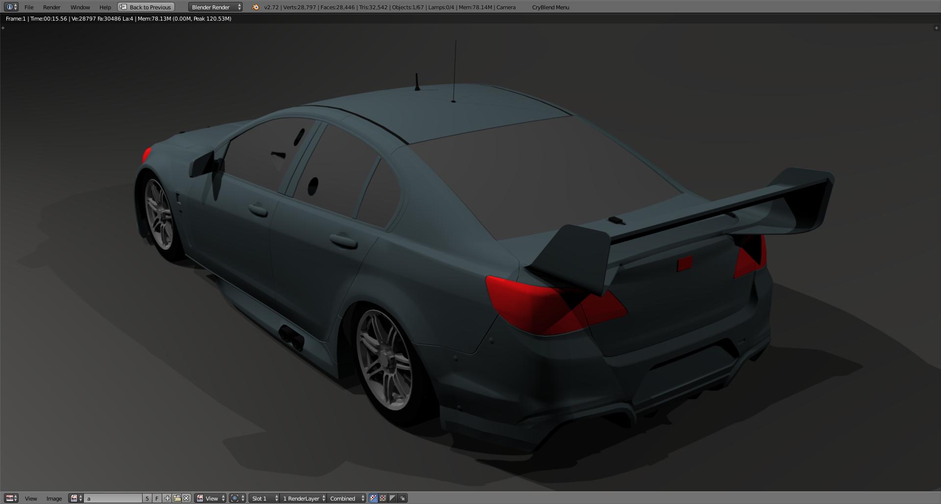Click the Blender logo icon
The height and width of the screenshot is (504, 941).
pyautogui.click(x=255, y=7)
